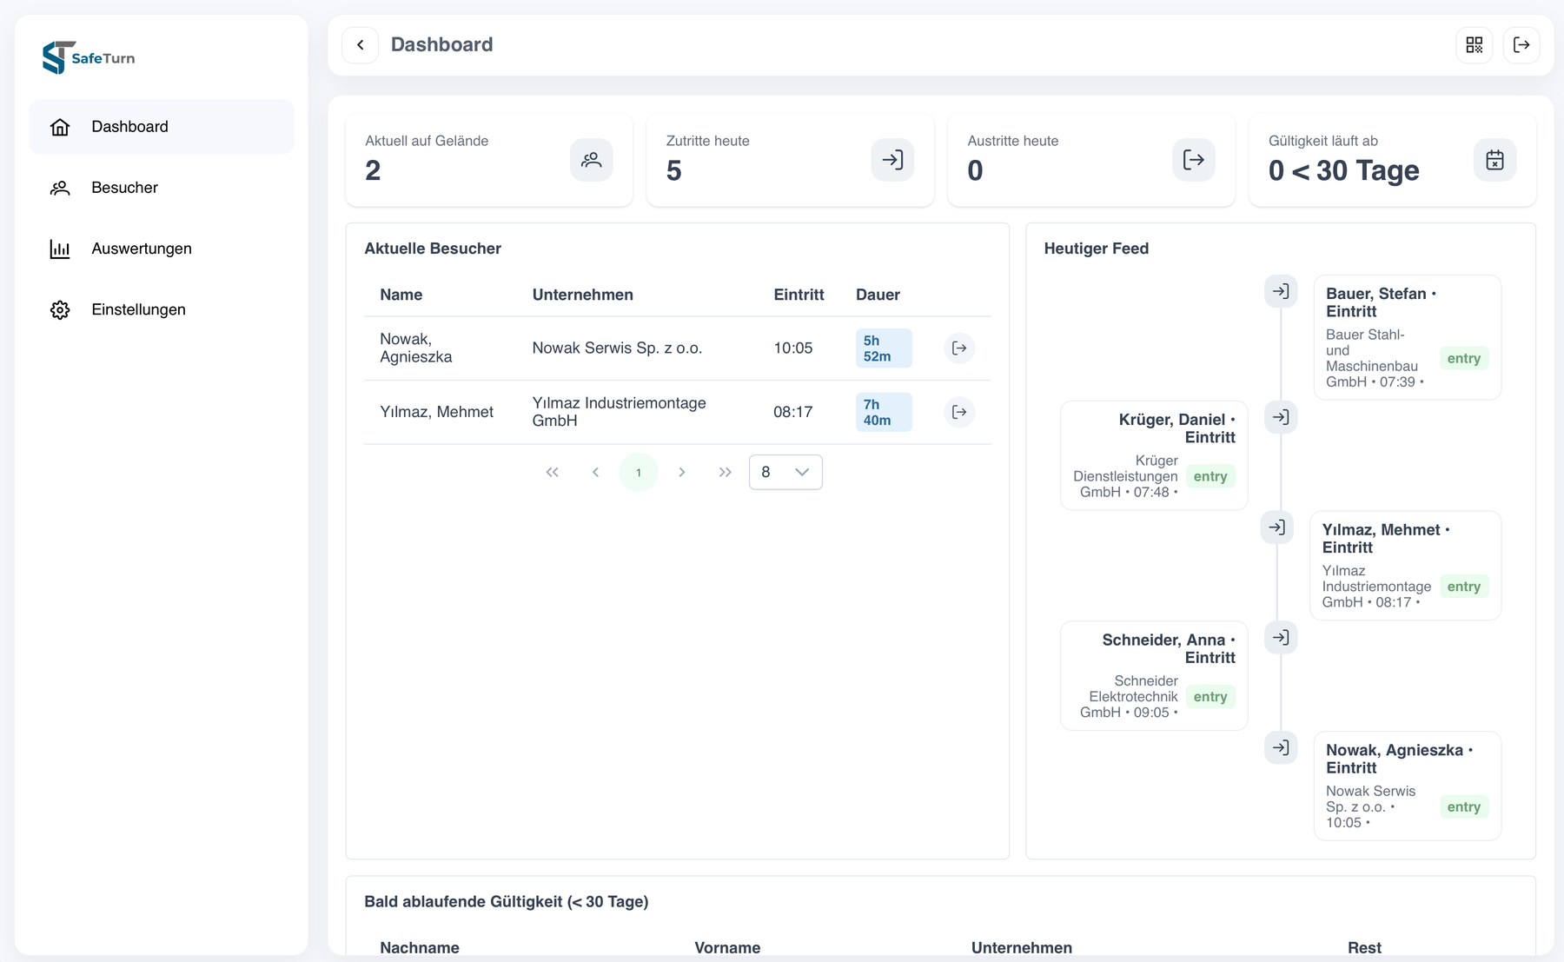Image resolution: width=1564 pixels, height=962 pixels.
Task: Click the entry icon on Zutritte heute card
Action: click(x=892, y=160)
